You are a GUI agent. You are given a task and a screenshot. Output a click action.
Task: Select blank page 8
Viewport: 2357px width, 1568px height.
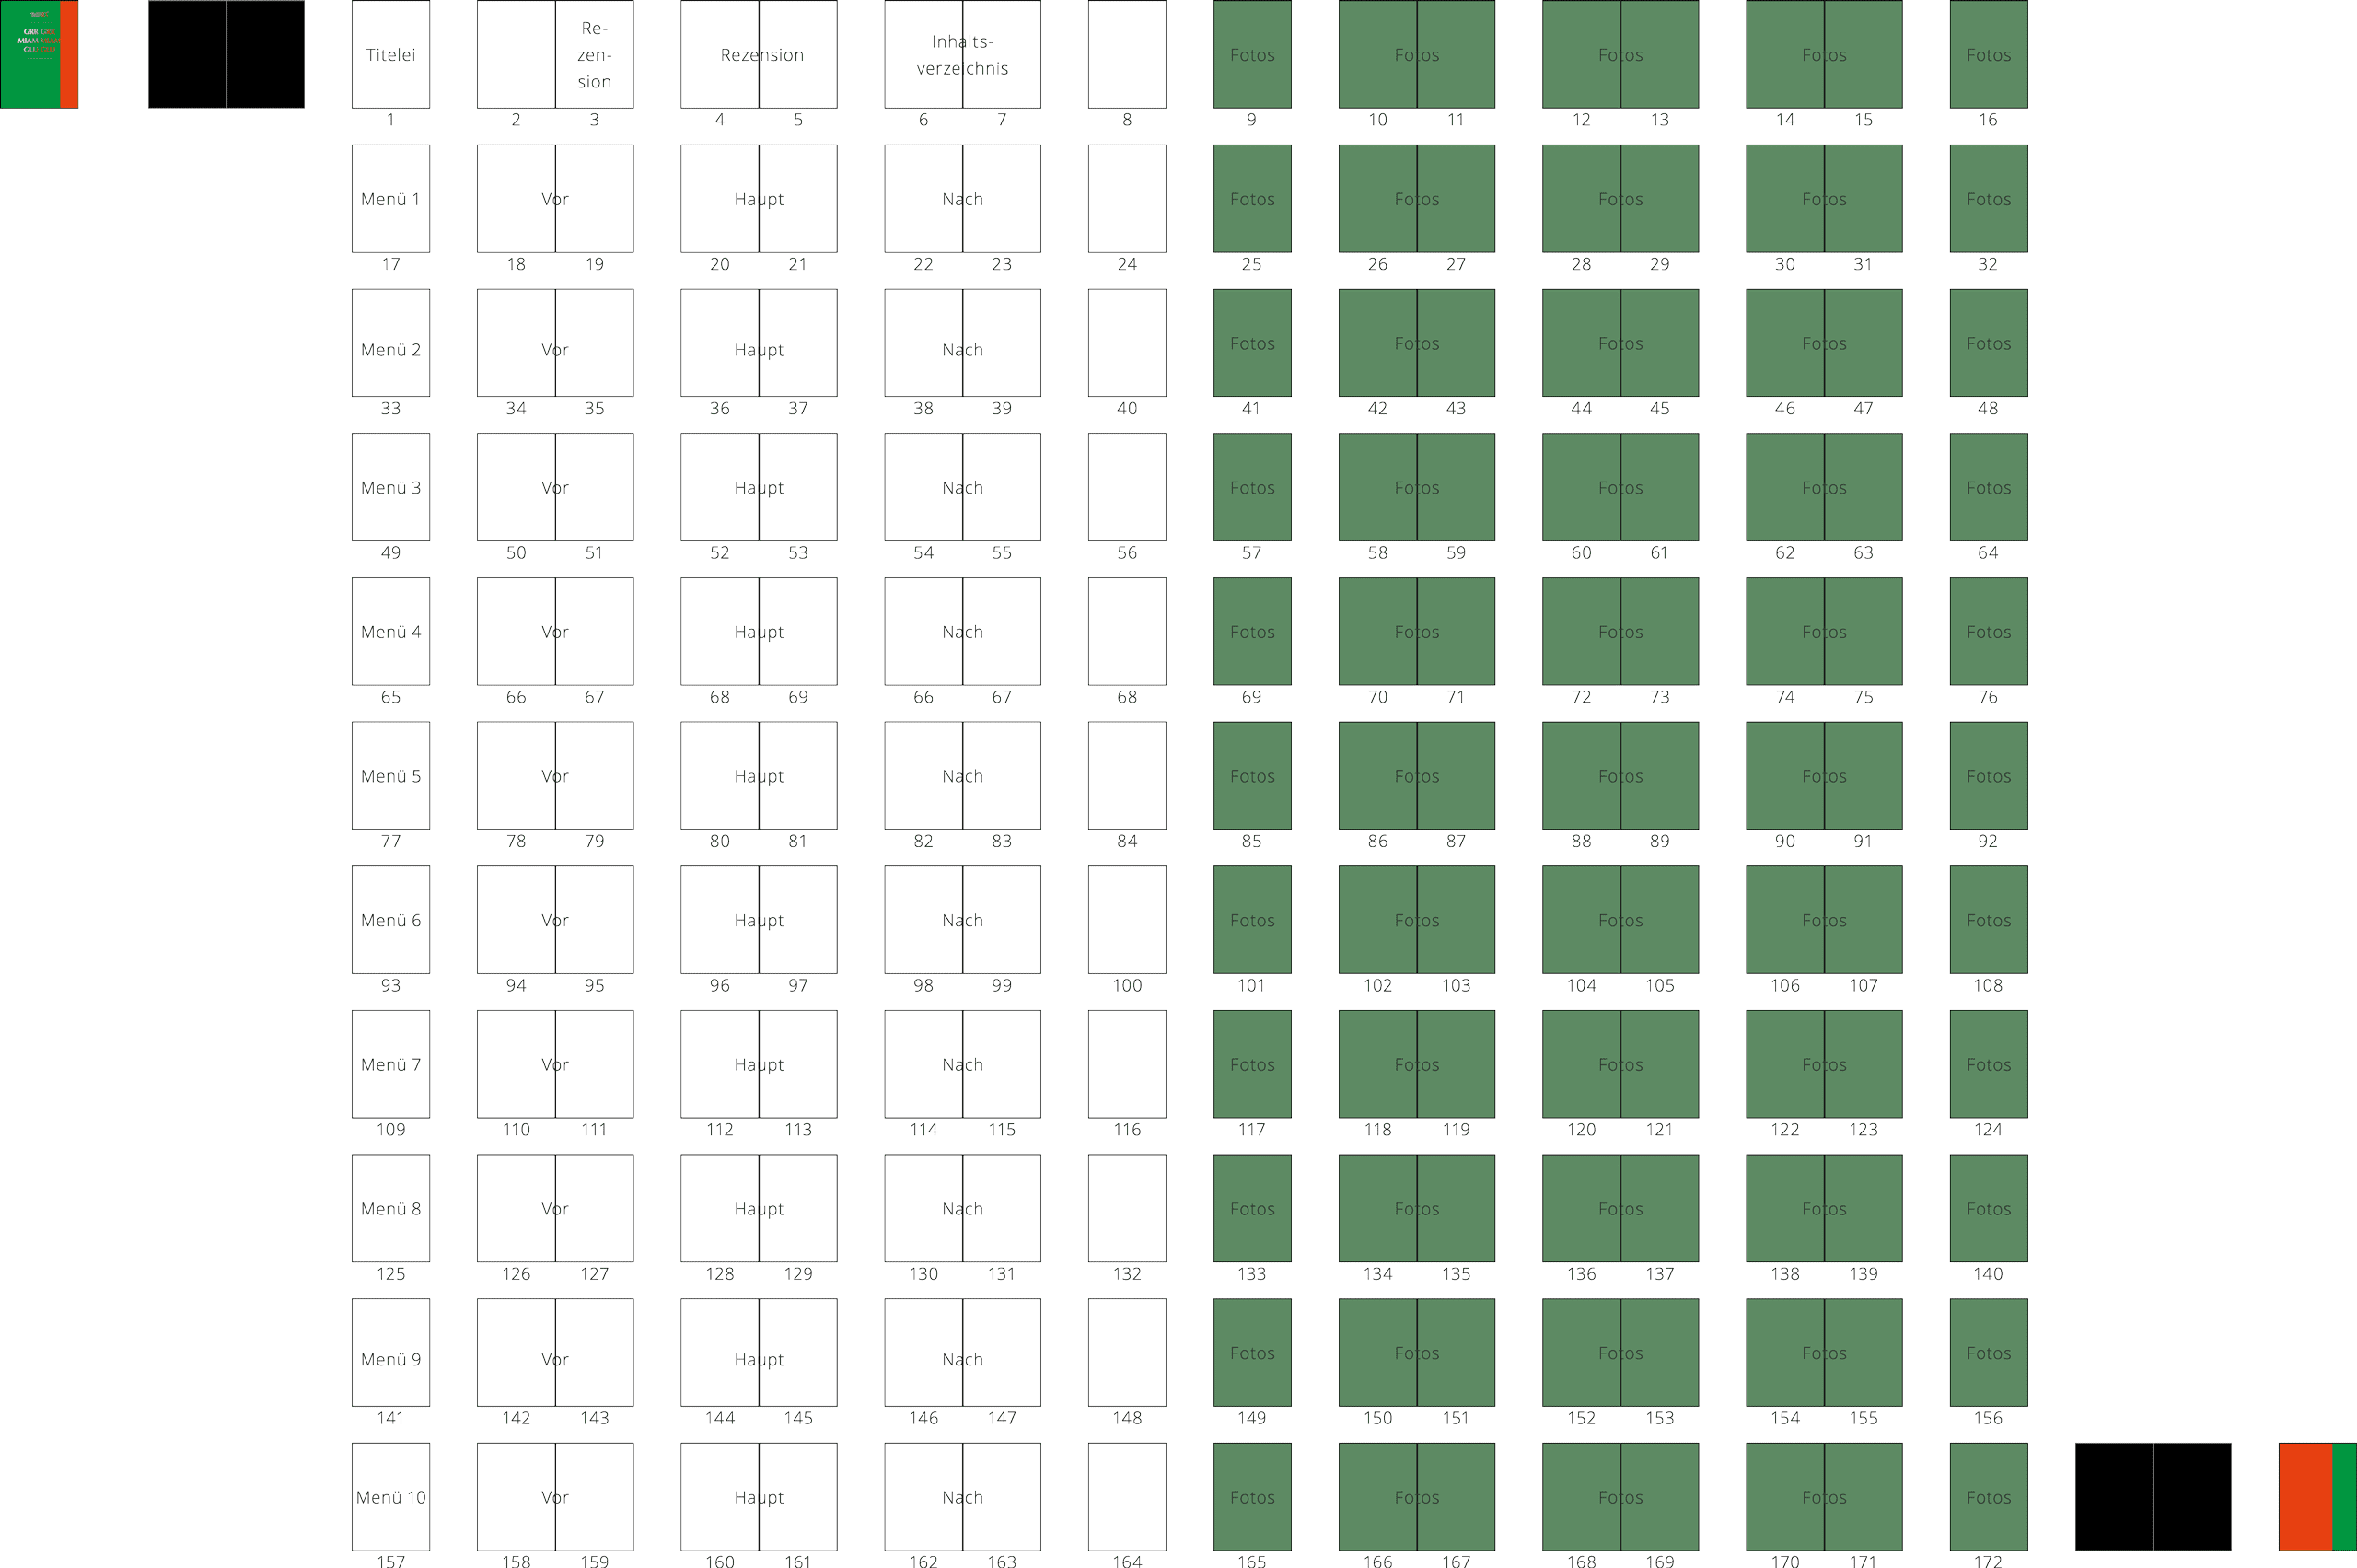coord(1127,54)
